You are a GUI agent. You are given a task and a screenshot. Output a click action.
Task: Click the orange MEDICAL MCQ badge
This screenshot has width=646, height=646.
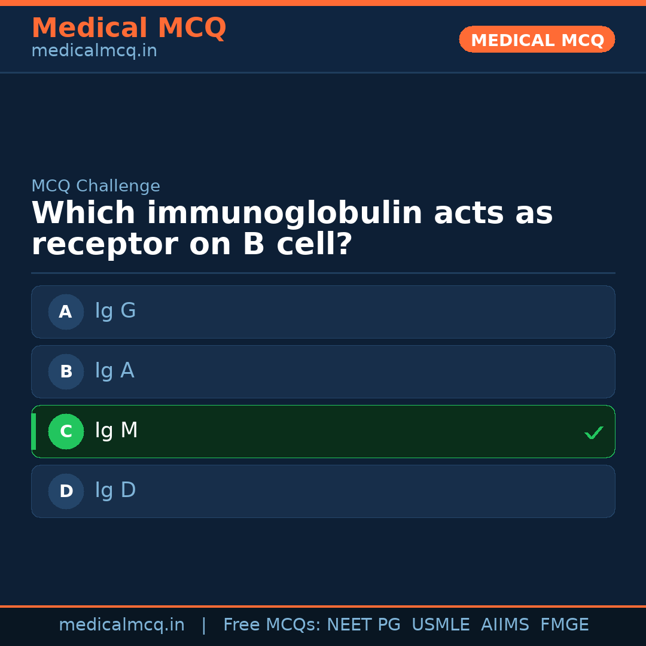(x=537, y=39)
